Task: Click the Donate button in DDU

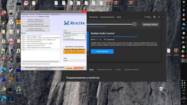Action: click(x=69, y=68)
